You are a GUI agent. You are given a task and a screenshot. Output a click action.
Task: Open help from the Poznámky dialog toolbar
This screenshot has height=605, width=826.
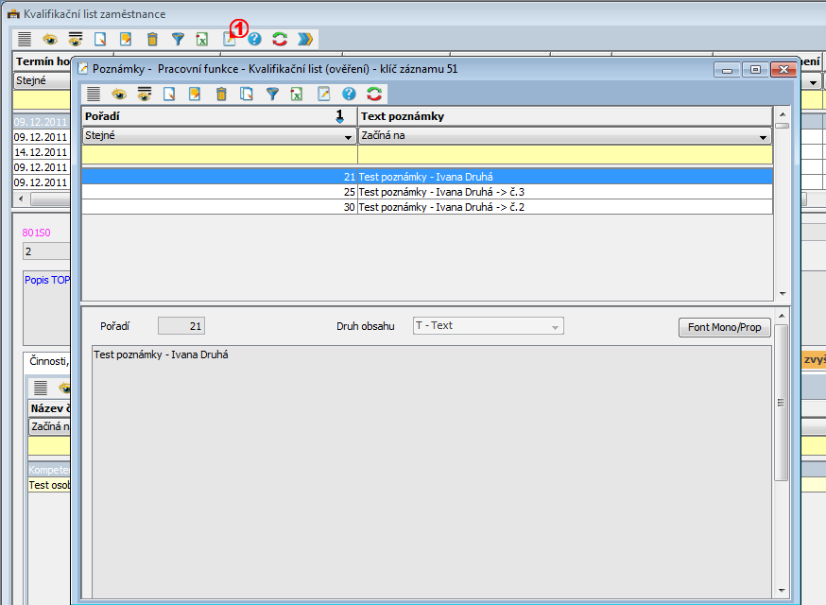(349, 94)
